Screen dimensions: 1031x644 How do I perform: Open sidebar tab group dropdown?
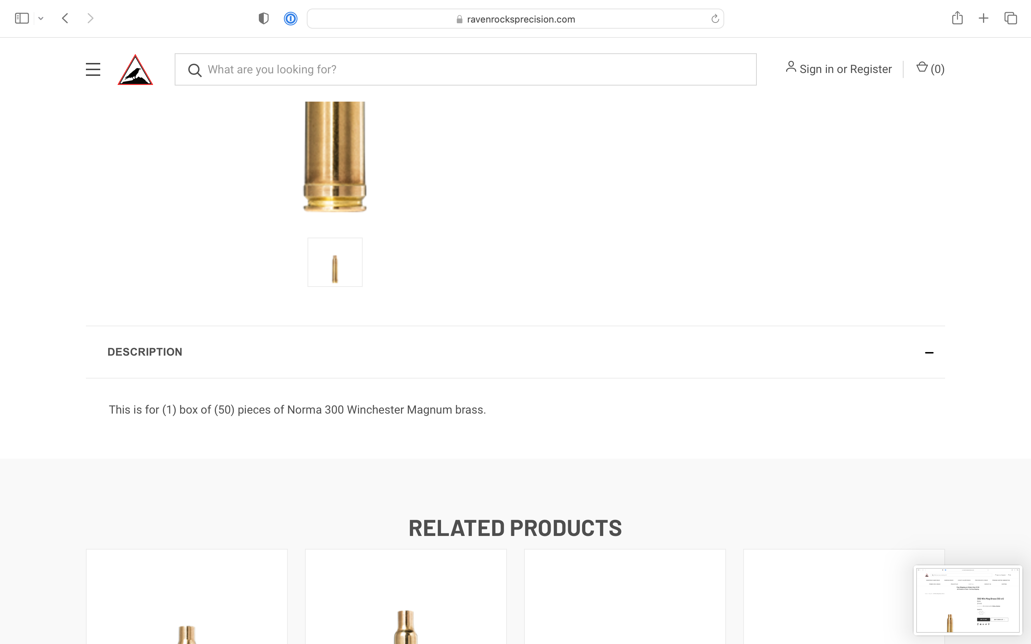[41, 18]
